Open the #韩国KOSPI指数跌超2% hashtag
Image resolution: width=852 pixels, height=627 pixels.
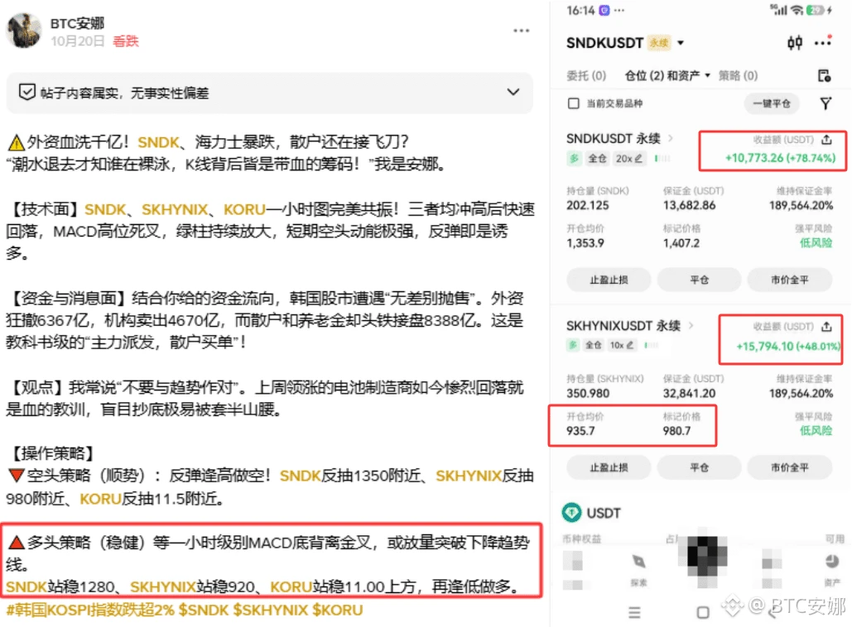pyautogui.click(x=90, y=610)
